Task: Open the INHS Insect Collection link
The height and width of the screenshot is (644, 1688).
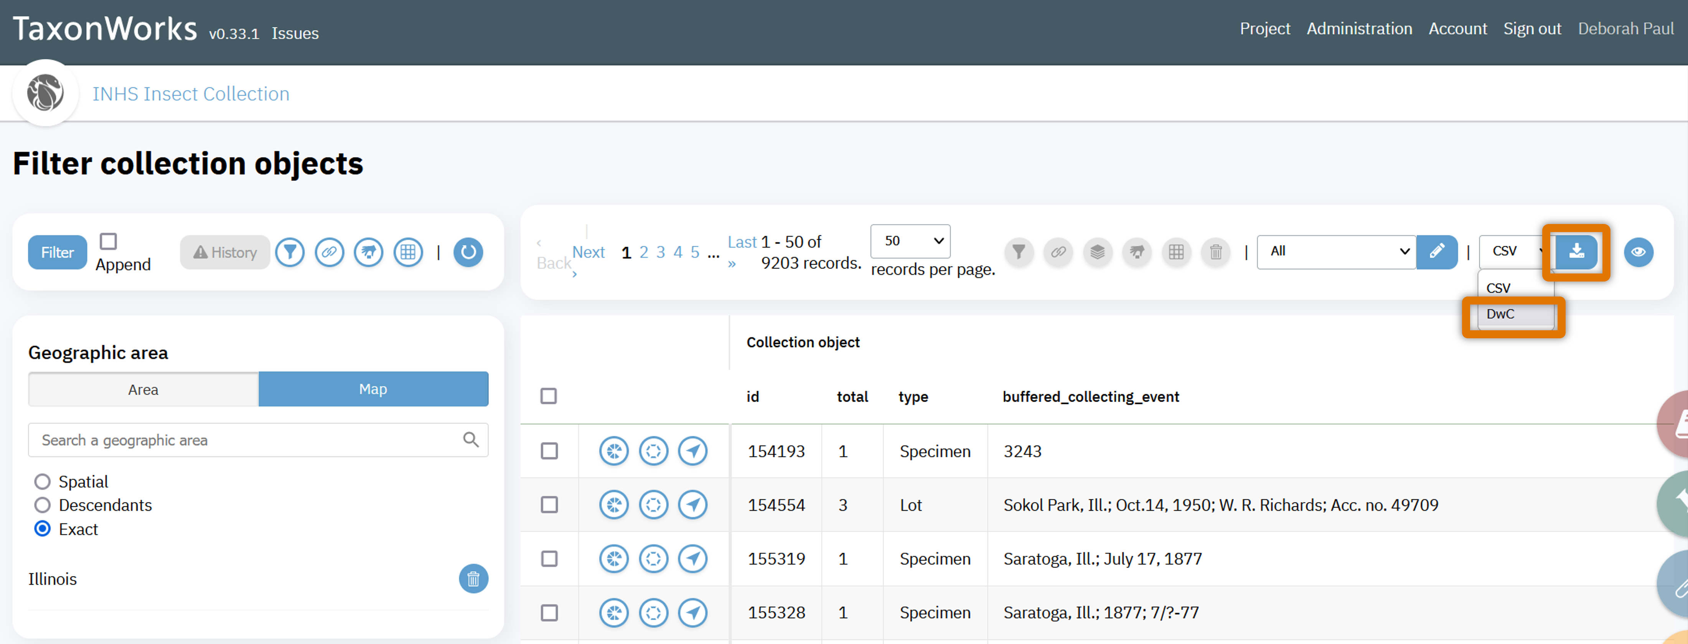Action: click(x=191, y=94)
